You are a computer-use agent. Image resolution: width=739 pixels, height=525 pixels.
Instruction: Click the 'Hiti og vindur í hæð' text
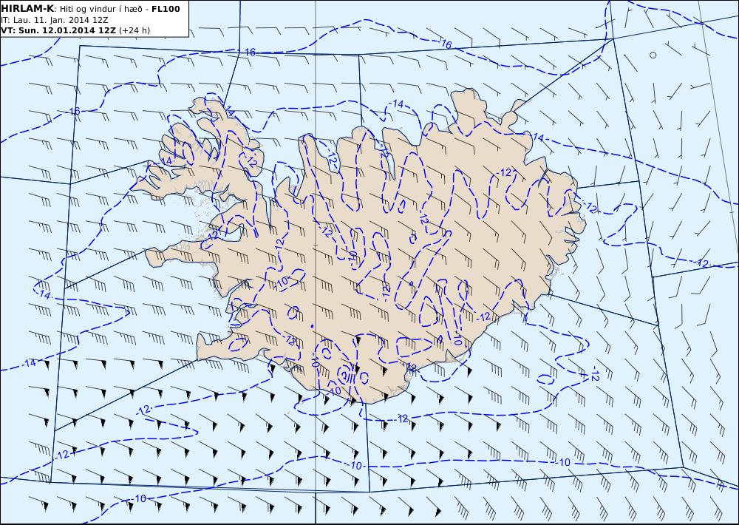pos(101,10)
